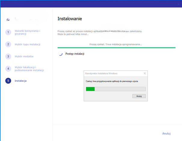Click the step 1 number circle
The image size is (182, 141).
(x=8, y=32)
